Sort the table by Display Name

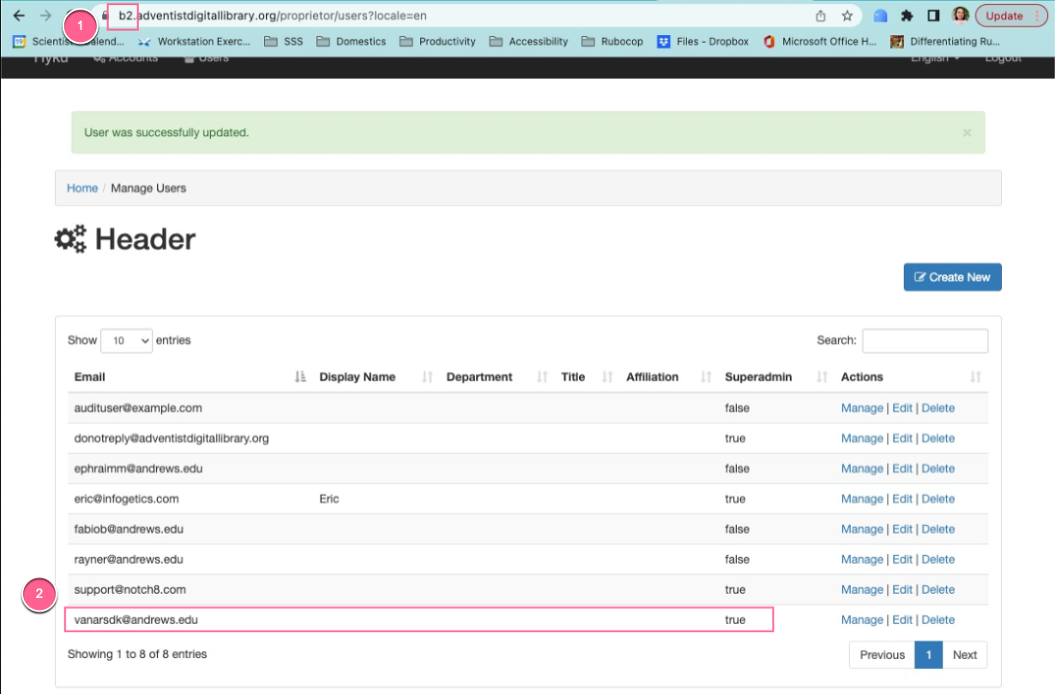pos(376,377)
